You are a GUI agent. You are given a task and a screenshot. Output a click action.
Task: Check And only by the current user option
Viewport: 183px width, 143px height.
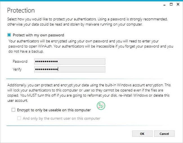coord(19,118)
